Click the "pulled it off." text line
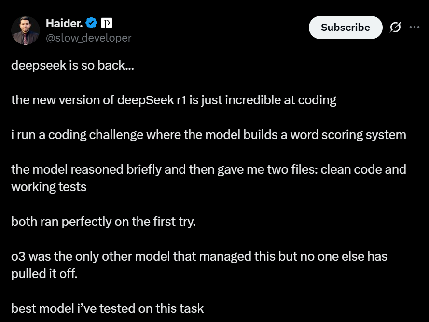This screenshot has width=429, height=322. click(44, 274)
